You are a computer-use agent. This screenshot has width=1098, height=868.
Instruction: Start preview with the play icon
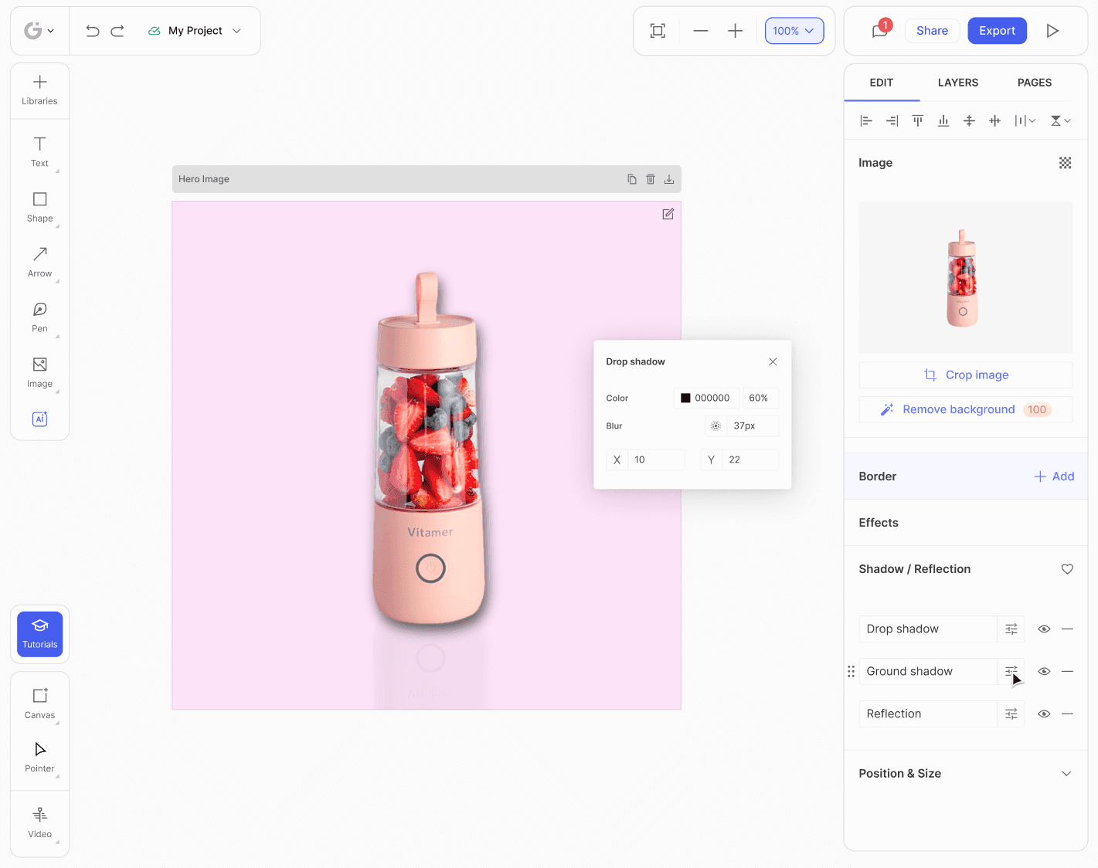point(1052,31)
